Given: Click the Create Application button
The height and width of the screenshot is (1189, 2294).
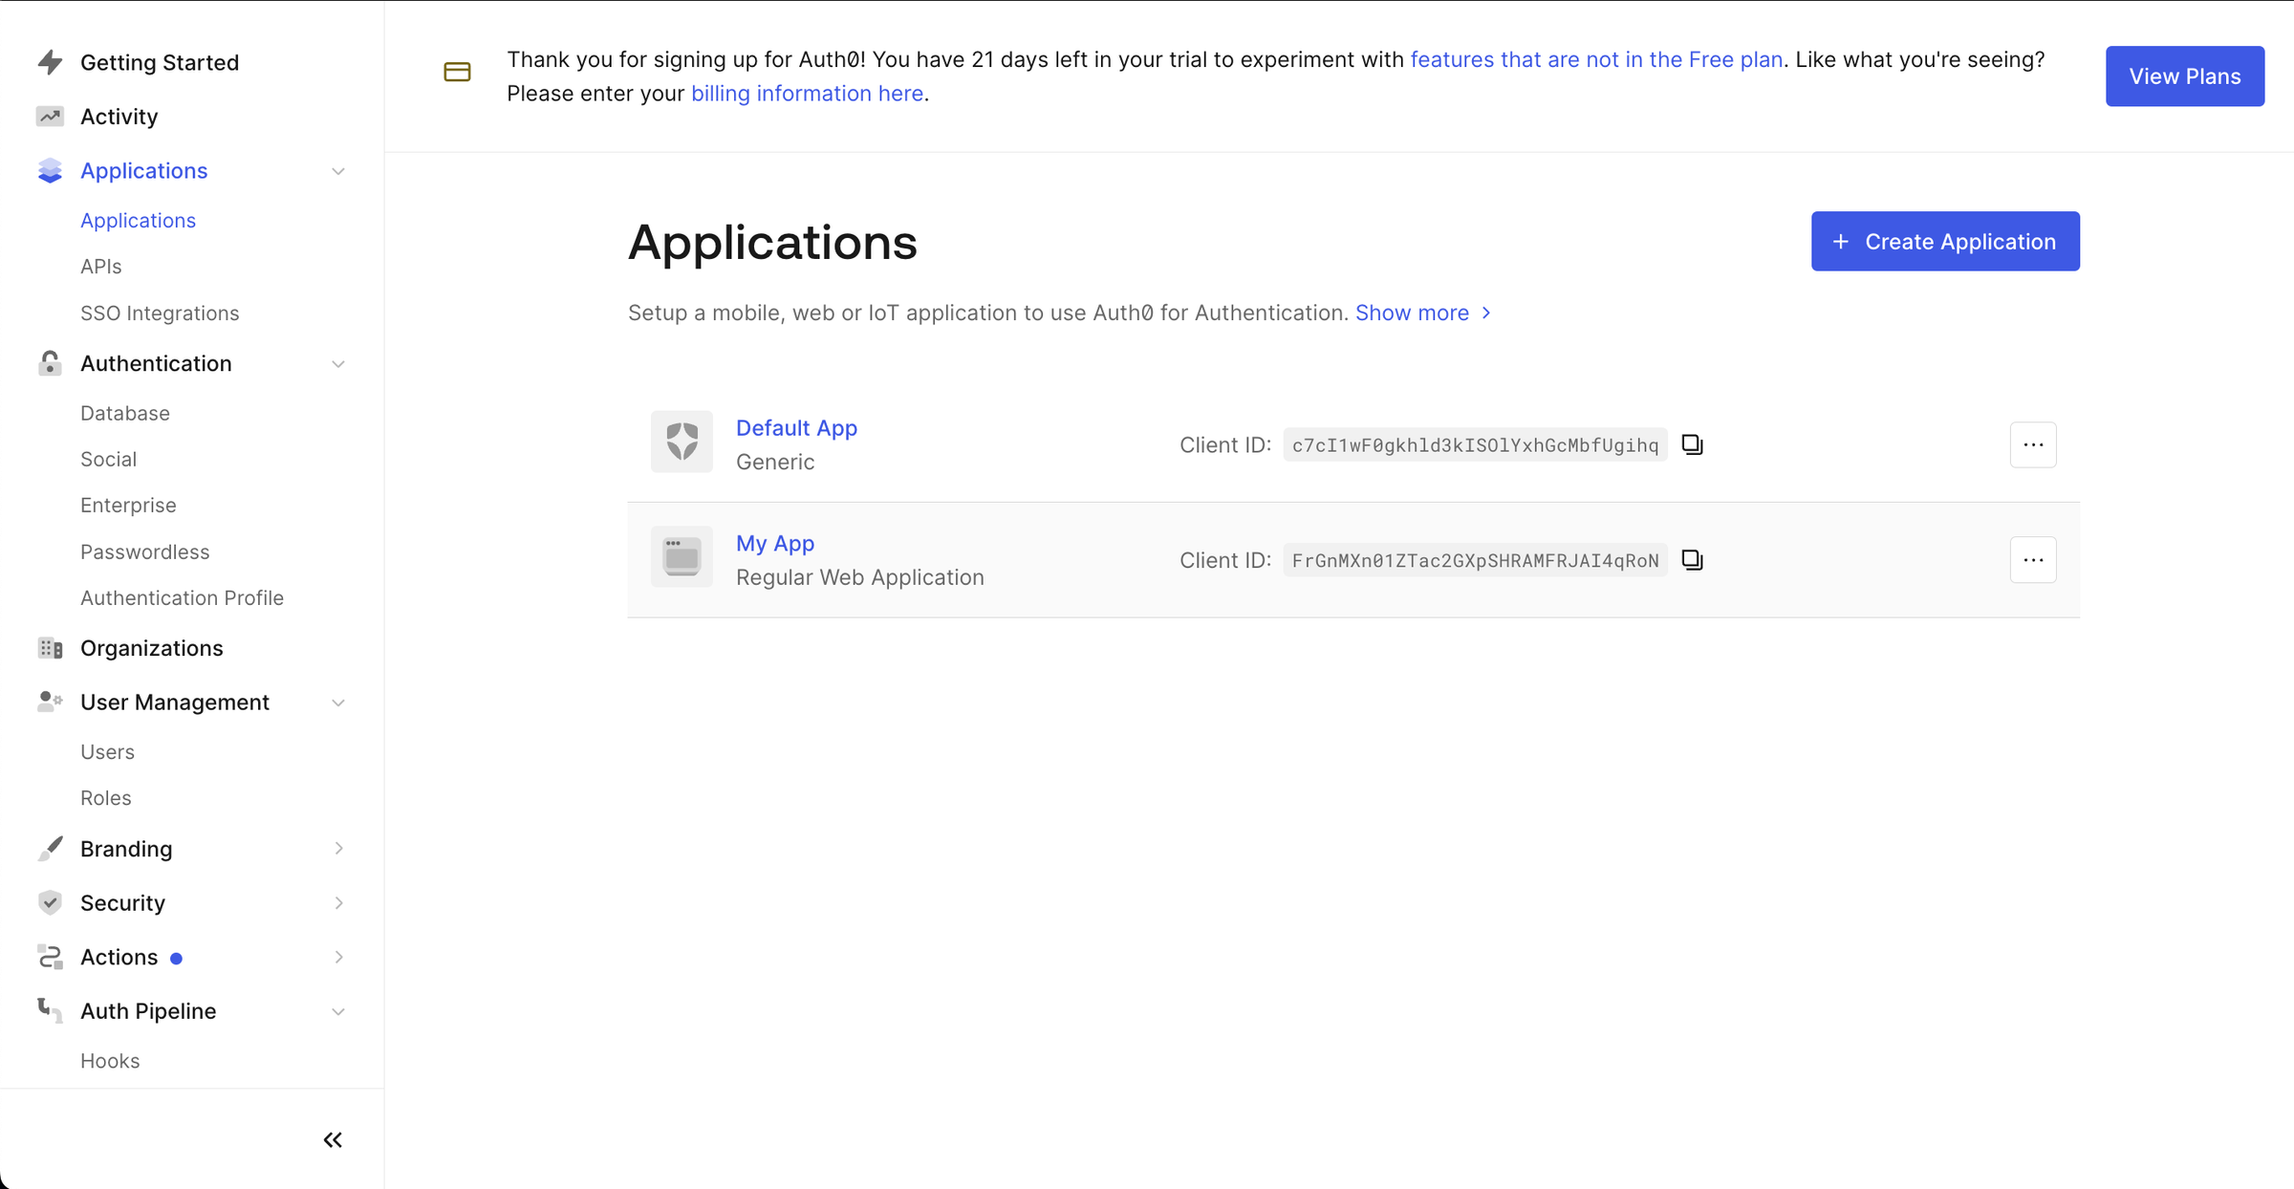Looking at the screenshot, I should coord(1945,241).
